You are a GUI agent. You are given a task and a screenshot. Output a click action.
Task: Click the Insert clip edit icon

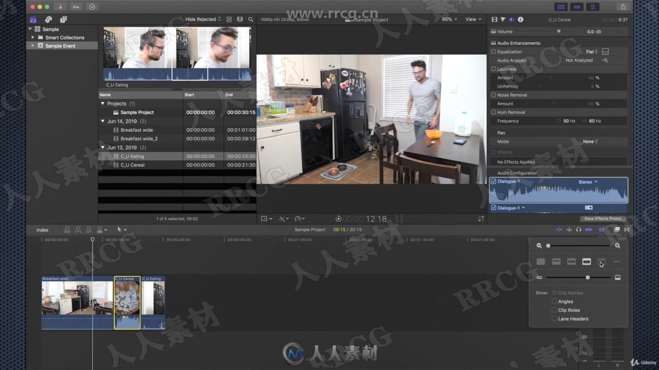click(78, 230)
